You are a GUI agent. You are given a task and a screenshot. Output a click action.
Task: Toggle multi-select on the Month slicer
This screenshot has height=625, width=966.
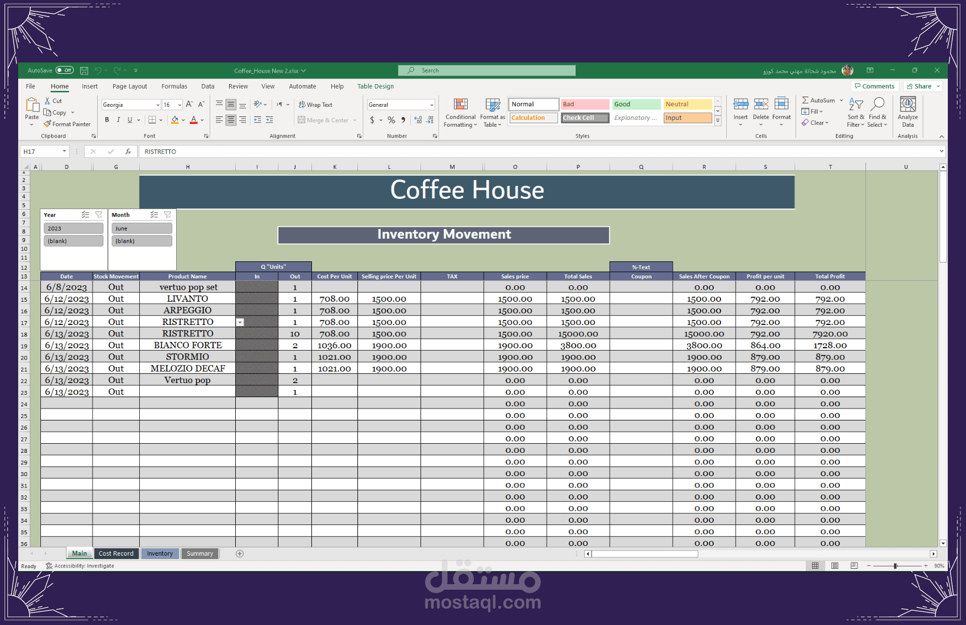pos(154,215)
